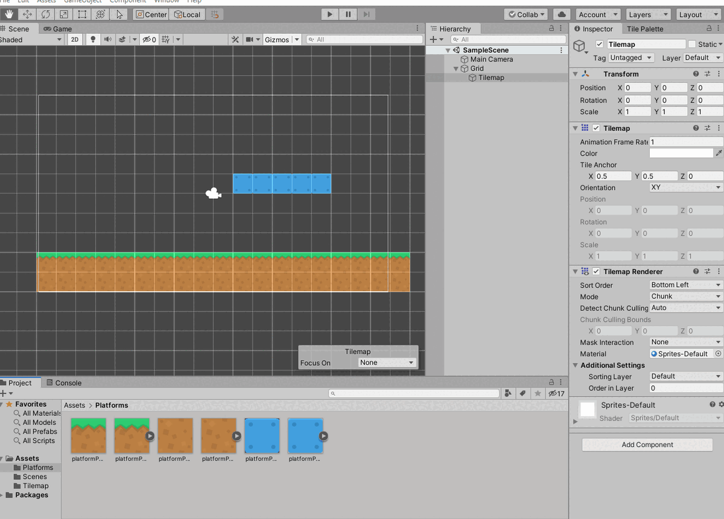The image size is (724, 519).
Task: Toggle scene audio speaker icon
Action: click(x=107, y=40)
